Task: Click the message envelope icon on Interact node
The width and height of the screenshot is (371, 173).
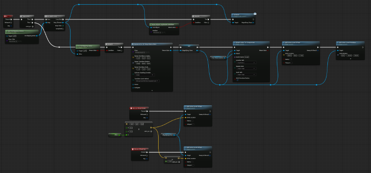Action: click(255, 14)
